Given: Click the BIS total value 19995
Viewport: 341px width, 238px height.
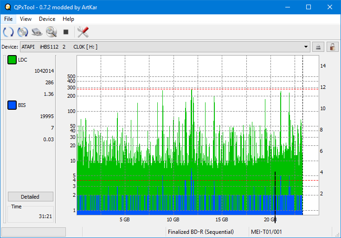Looking at the screenshot, I should pyautogui.click(x=47, y=116).
